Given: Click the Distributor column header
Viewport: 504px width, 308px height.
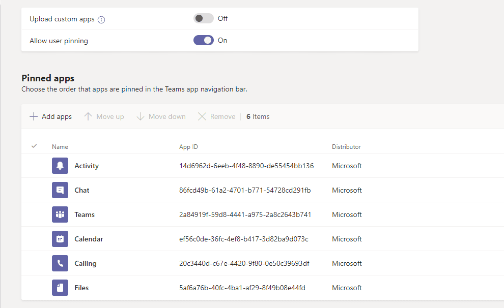Looking at the screenshot, I should click(347, 146).
